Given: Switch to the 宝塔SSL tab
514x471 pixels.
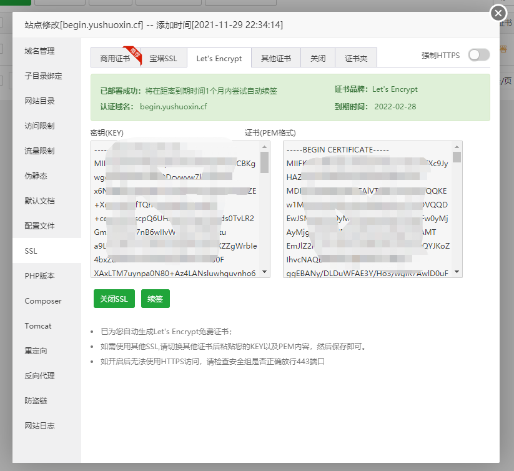Looking at the screenshot, I should pyautogui.click(x=163, y=58).
